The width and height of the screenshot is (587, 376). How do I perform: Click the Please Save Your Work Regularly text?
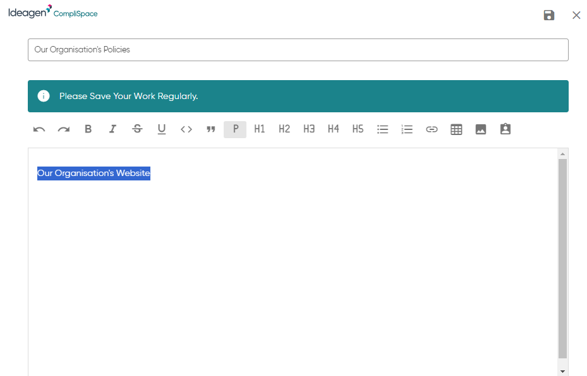128,96
